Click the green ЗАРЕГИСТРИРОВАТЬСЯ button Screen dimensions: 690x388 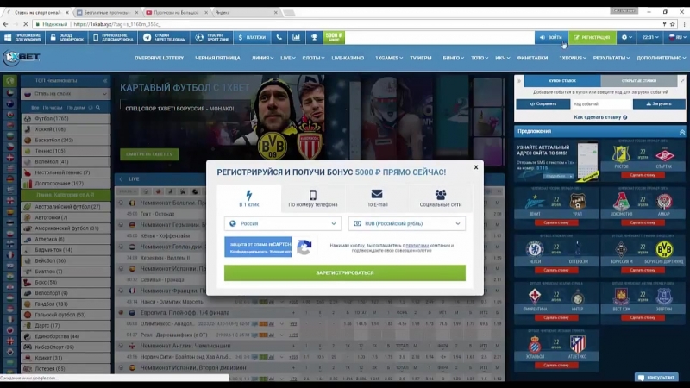pos(344,272)
